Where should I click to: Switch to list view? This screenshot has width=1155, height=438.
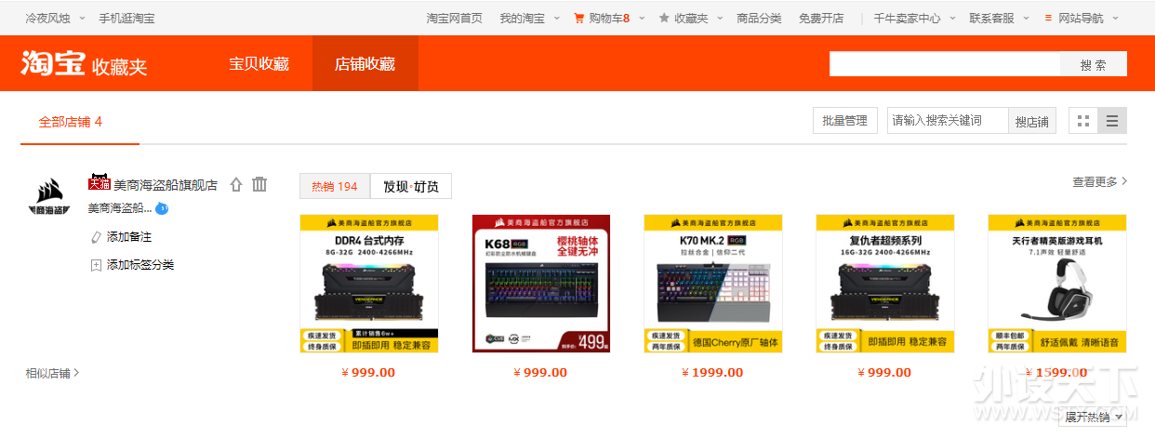pyautogui.click(x=1112, y=121)
